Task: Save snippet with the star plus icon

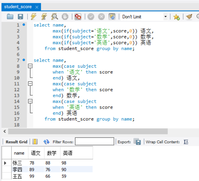Action: pyautogui.click(x=176, y=17)
